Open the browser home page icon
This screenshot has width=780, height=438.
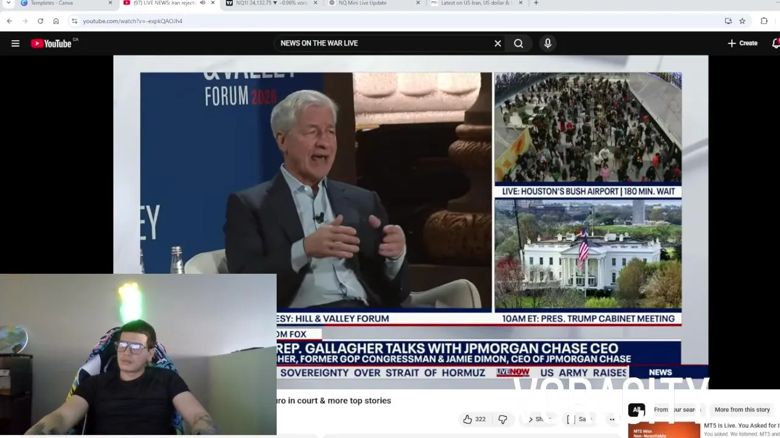tap(56, 21)
